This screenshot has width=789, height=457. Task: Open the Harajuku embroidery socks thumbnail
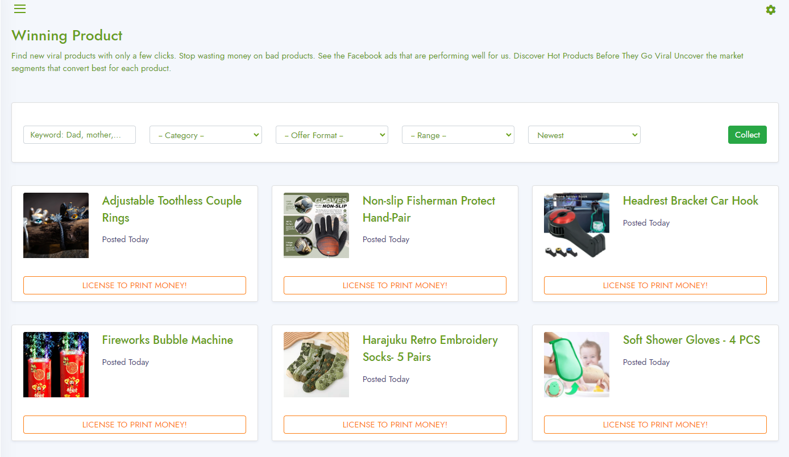(316, 364)
